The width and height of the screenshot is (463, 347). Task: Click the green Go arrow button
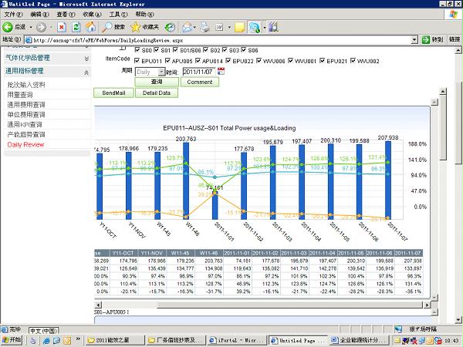coord(426,39)
